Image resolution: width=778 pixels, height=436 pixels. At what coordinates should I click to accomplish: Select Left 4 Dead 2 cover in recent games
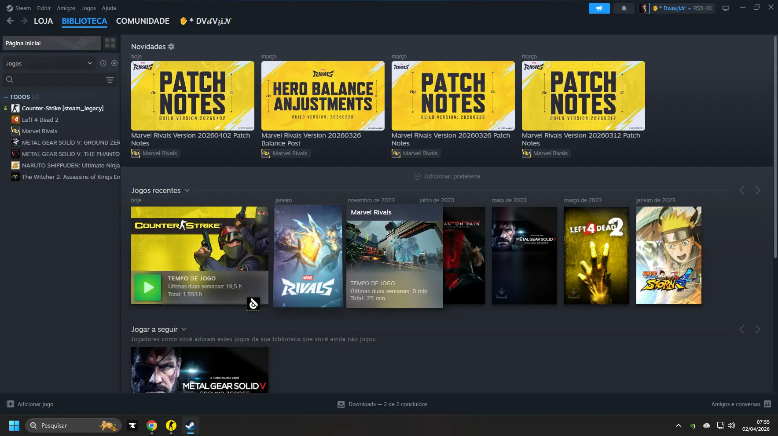point(597,255)
